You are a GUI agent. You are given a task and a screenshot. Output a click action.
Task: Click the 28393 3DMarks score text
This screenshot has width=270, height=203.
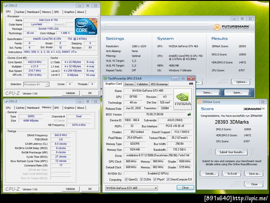tap(232, 122)
